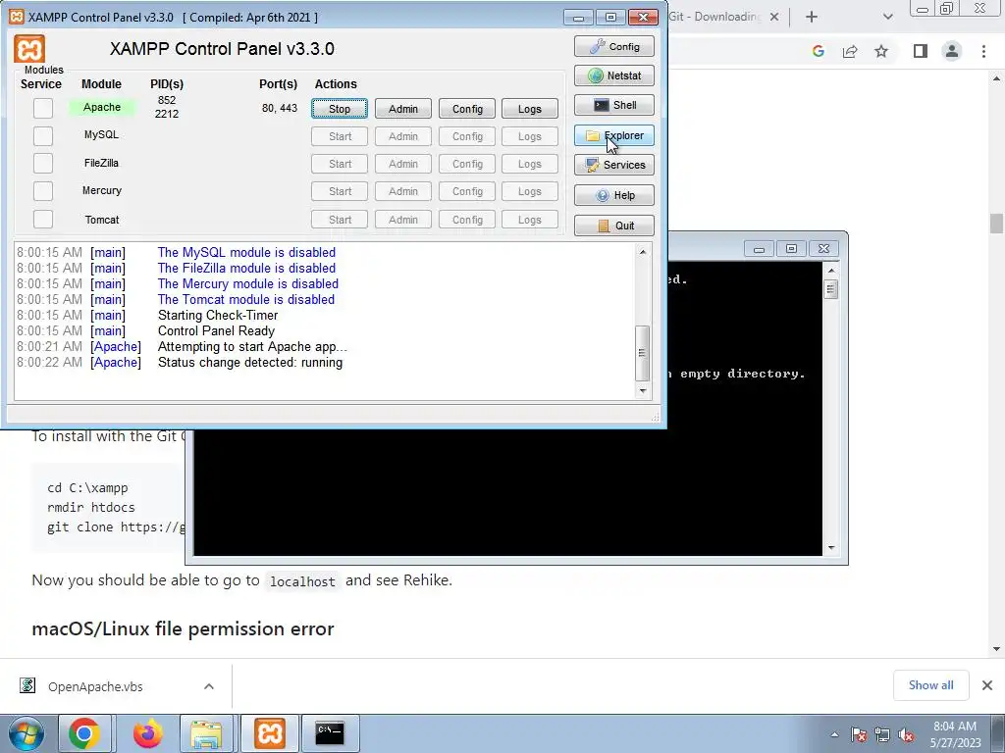Start the FileZilla module
1005x753 pixels.
(x=340, y=164)
